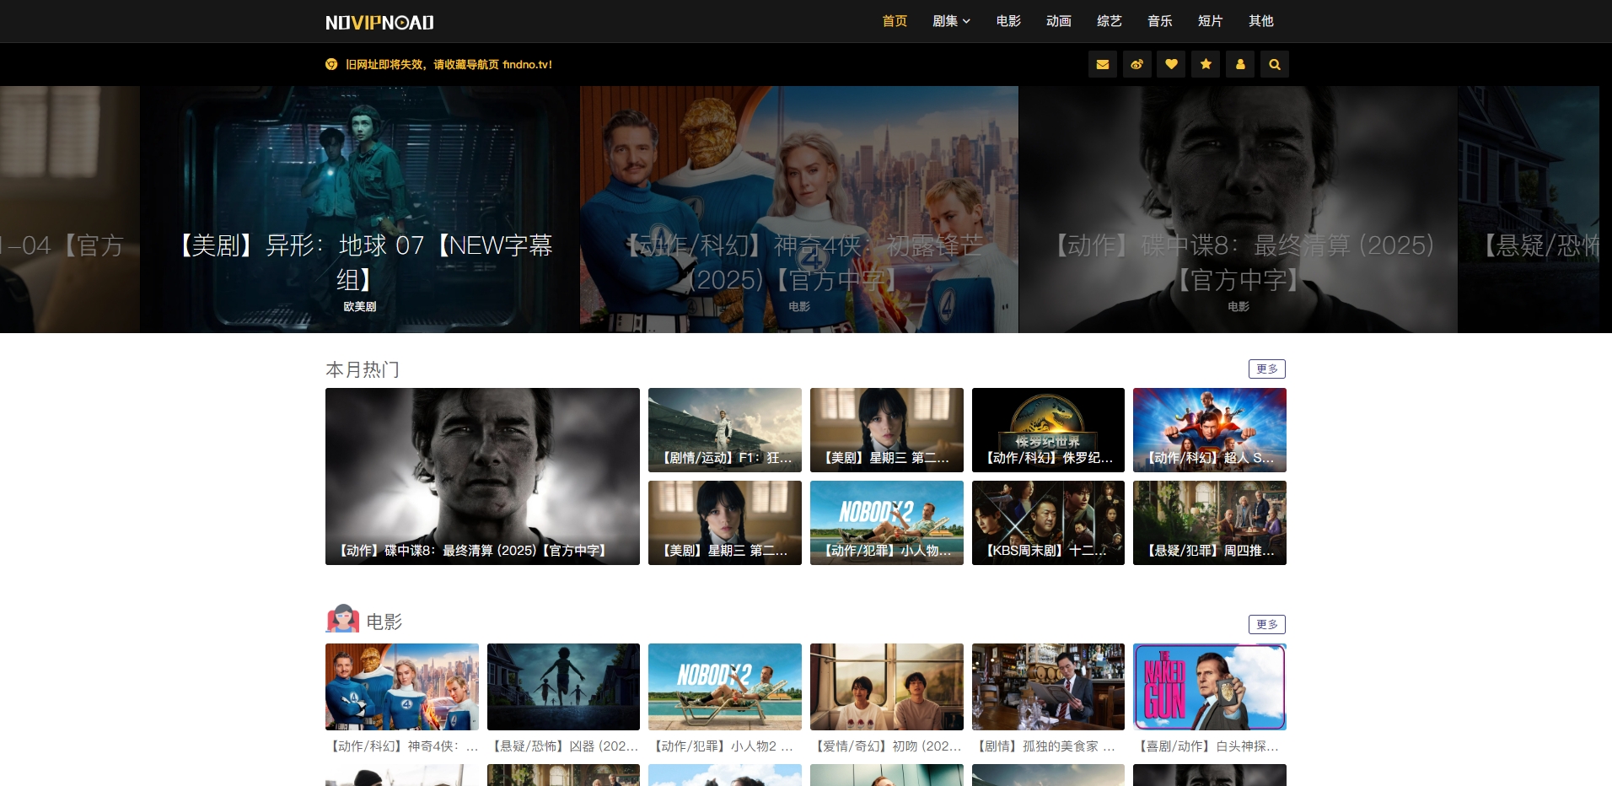Click the avatar icon beside 电影 heading
The width and height of the screenshot is (1612, 786).
pyautogui.click(x=342, y=620)
